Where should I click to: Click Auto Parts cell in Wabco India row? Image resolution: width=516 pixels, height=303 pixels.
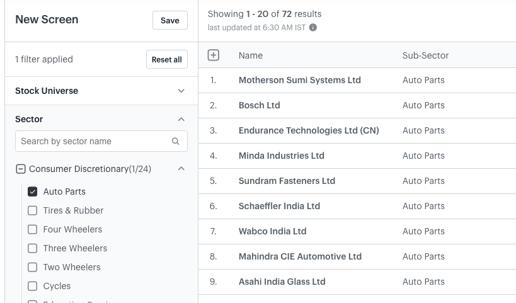point(423,231)
